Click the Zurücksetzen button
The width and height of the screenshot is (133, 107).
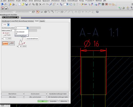coord(35,94)
